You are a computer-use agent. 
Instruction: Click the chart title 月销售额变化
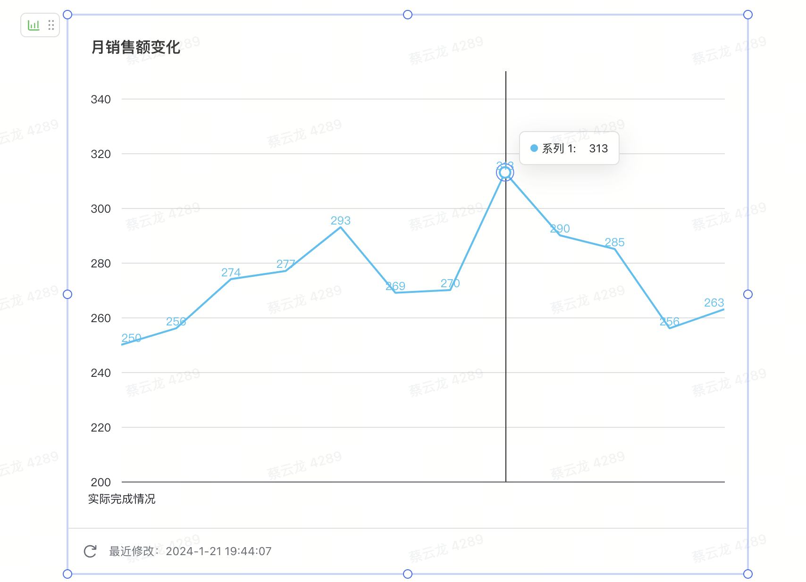[x=136, y=47]
